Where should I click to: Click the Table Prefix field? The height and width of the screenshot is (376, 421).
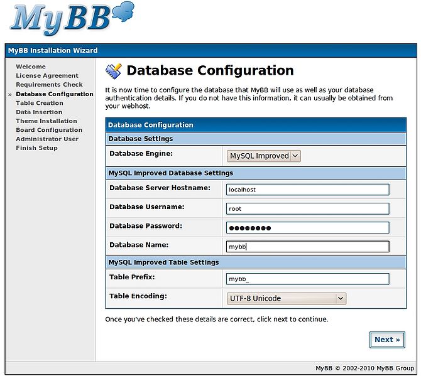click(x=308, y=279)
